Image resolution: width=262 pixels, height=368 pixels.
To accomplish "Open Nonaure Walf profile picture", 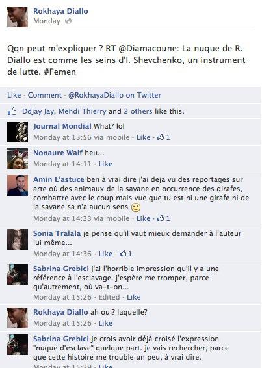I will point(18,159).
